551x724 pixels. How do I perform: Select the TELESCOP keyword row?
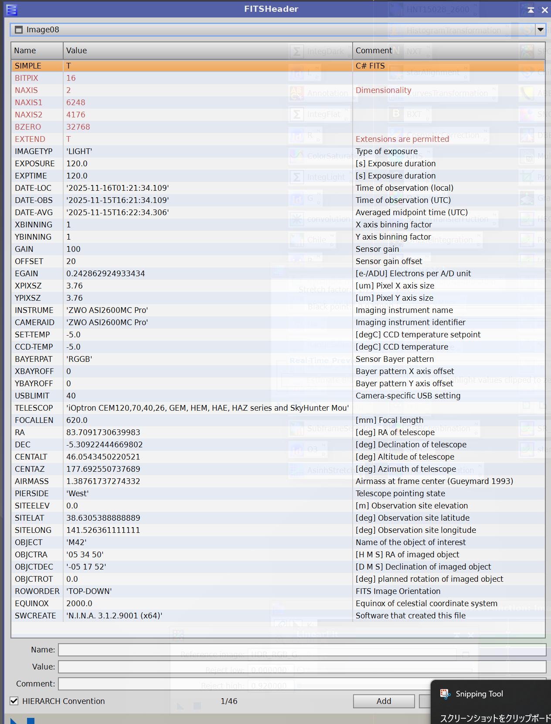[x=174, y=408]
